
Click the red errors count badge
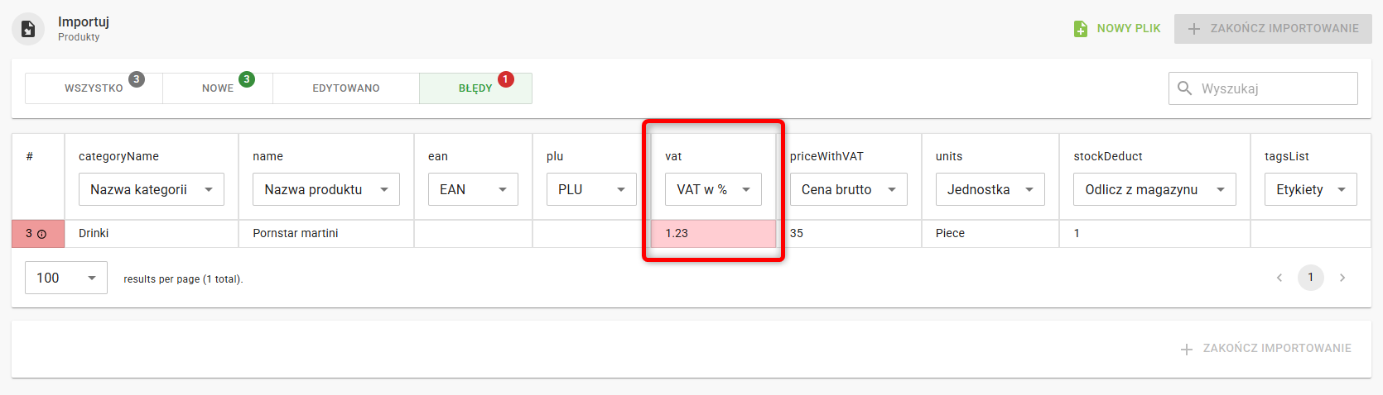point(505,79)
